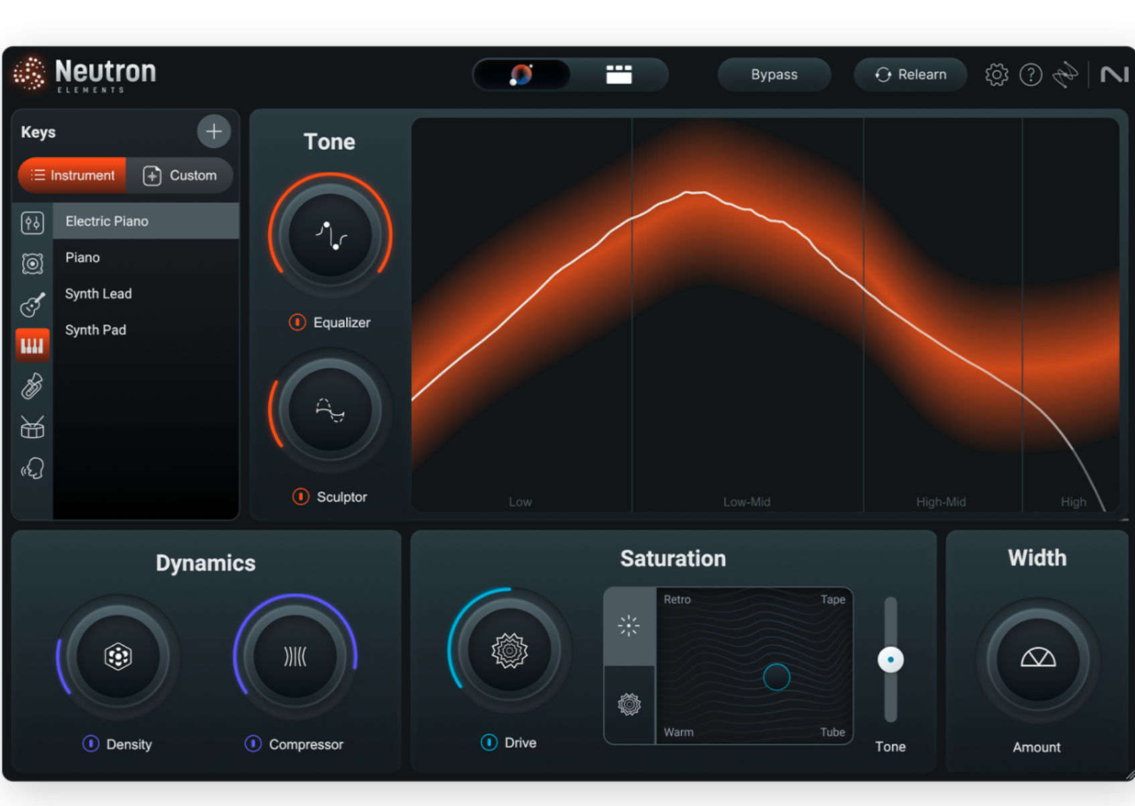The width and height of the screenshot is (1135, 806).
Task: Select the Custom tab
Action: 179,175
